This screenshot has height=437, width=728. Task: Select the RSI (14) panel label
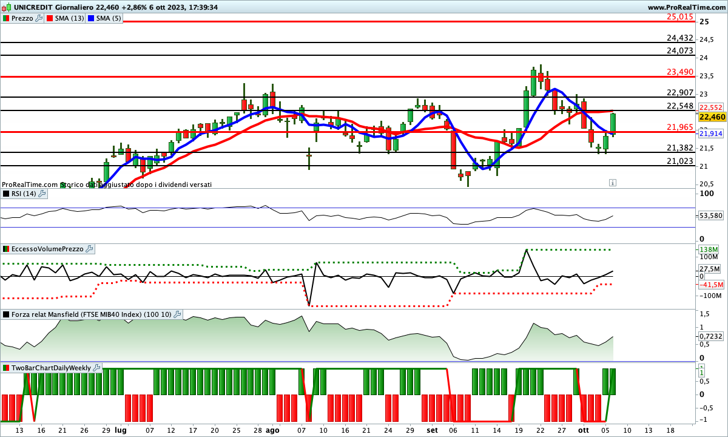coord(24,194)
